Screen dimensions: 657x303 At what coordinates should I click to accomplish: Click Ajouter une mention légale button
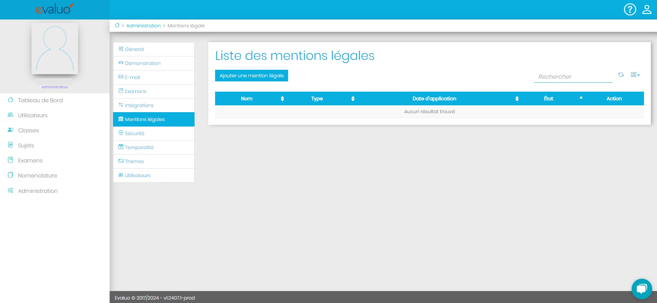click(x=251, y=76)
